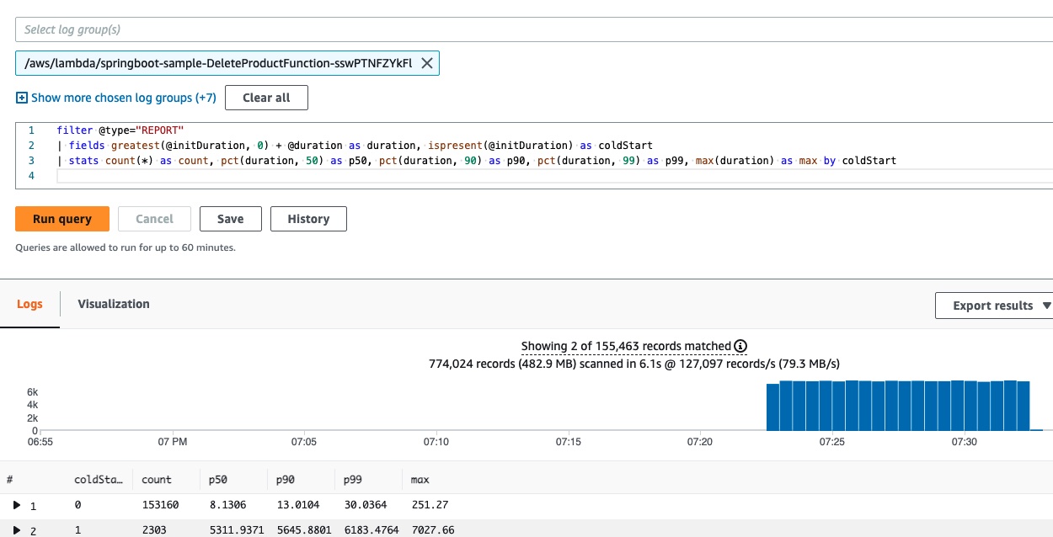Select max value 7027.66
1053x537 pixels.
pyautogui.click(x=433, y=530)
